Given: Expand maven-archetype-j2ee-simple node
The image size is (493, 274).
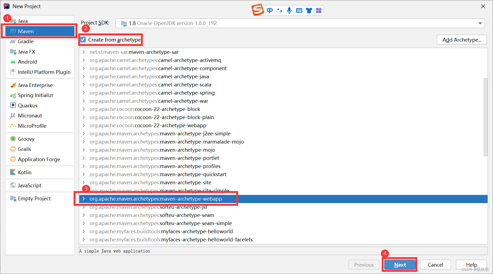Looking at the screenshot, I should click(84, 133).
